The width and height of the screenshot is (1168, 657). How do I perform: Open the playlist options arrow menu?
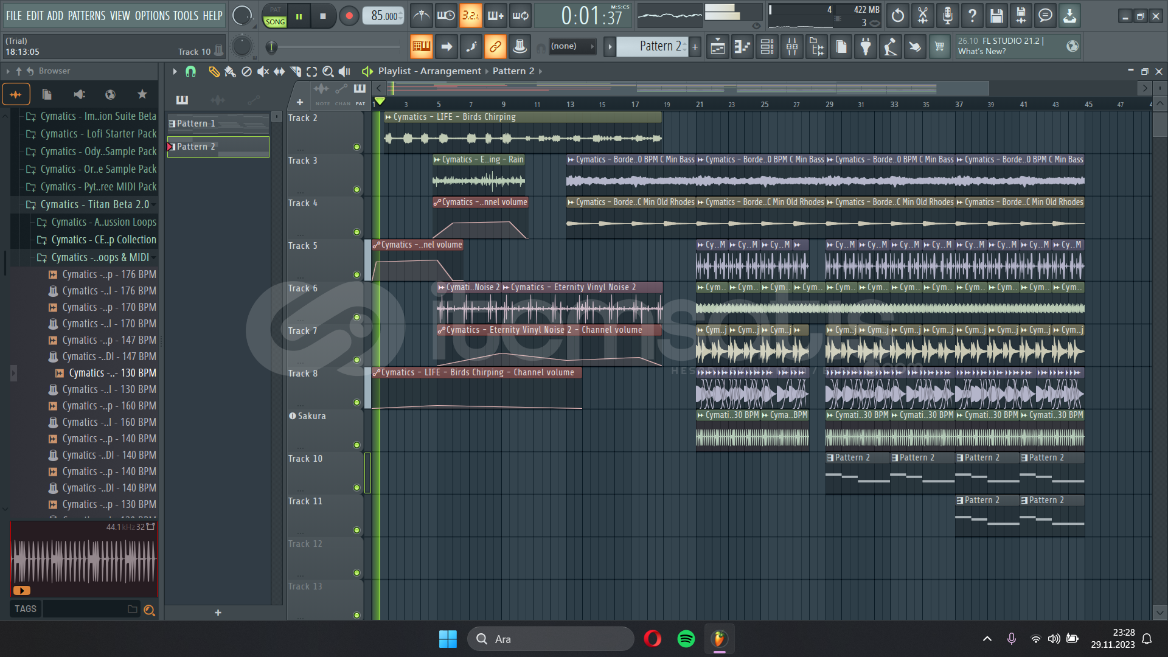[175, 72]
